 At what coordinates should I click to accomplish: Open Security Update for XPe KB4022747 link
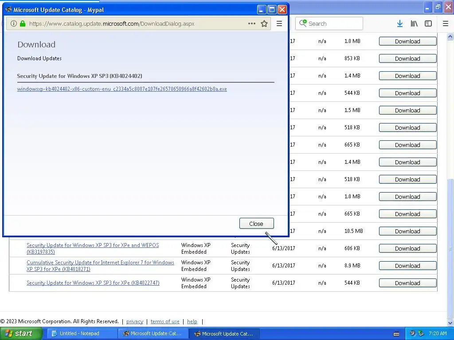click(93, 283)
